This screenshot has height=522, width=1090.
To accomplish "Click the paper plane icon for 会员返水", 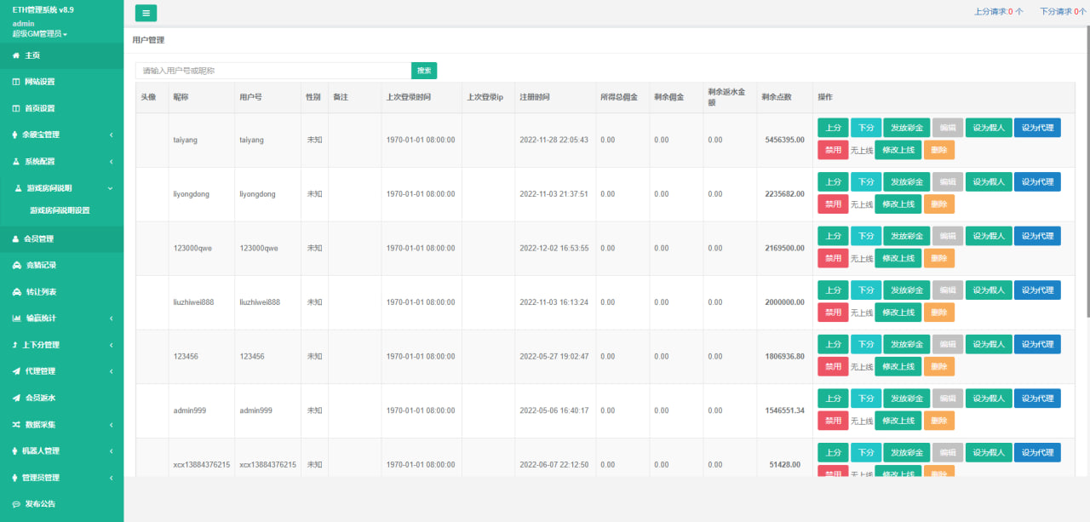I will 16,398.
